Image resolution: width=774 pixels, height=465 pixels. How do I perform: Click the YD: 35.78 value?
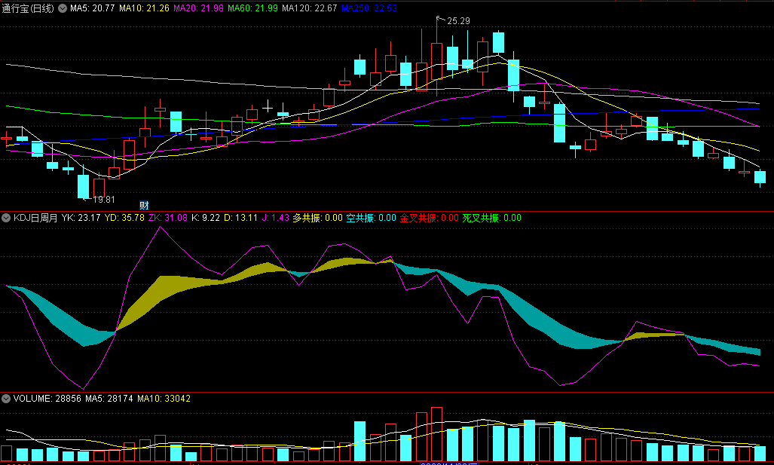point(124,218)
